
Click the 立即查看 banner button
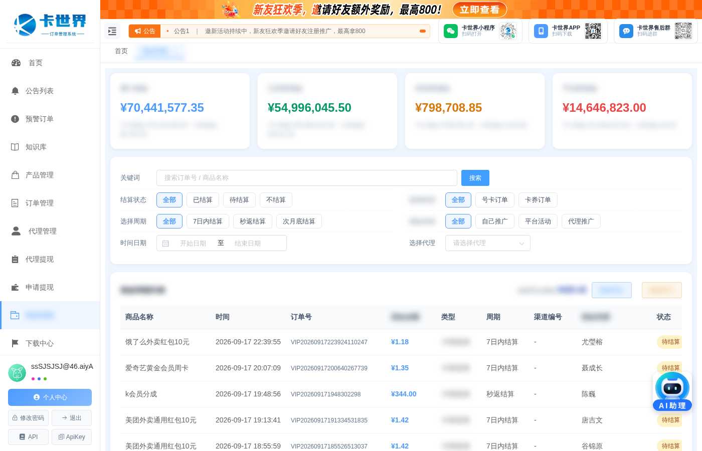point(480,10)
